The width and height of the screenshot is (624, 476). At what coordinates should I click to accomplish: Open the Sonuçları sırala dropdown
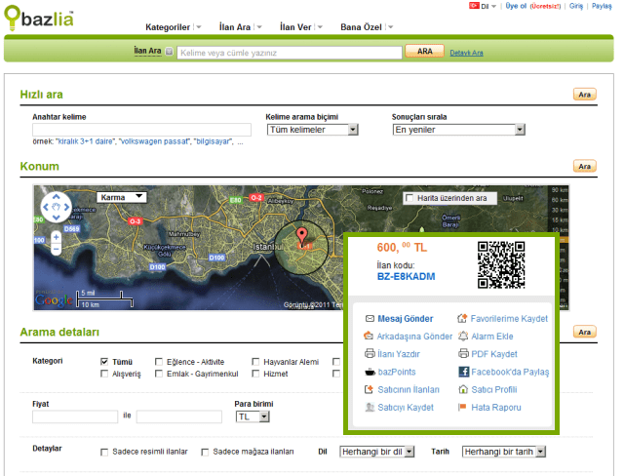(x=458, y=129)
